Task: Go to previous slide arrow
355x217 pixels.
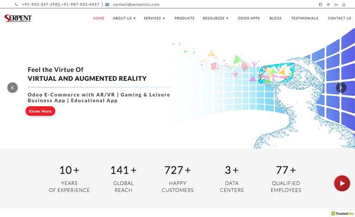Action: click(x=12, y=88)
